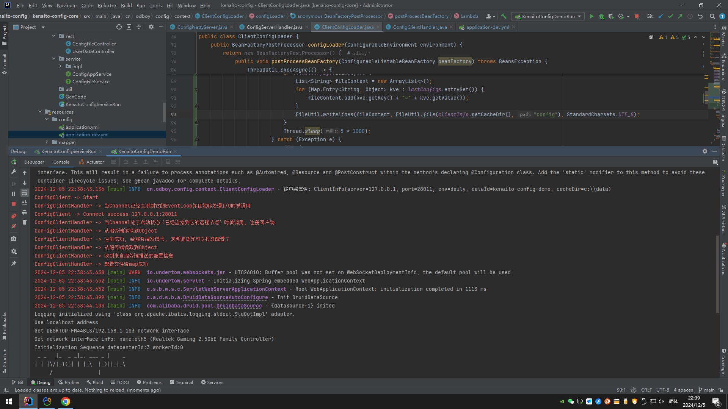View breakpoints with the red double-circle icon
The image size is (728, 409).
14,216
